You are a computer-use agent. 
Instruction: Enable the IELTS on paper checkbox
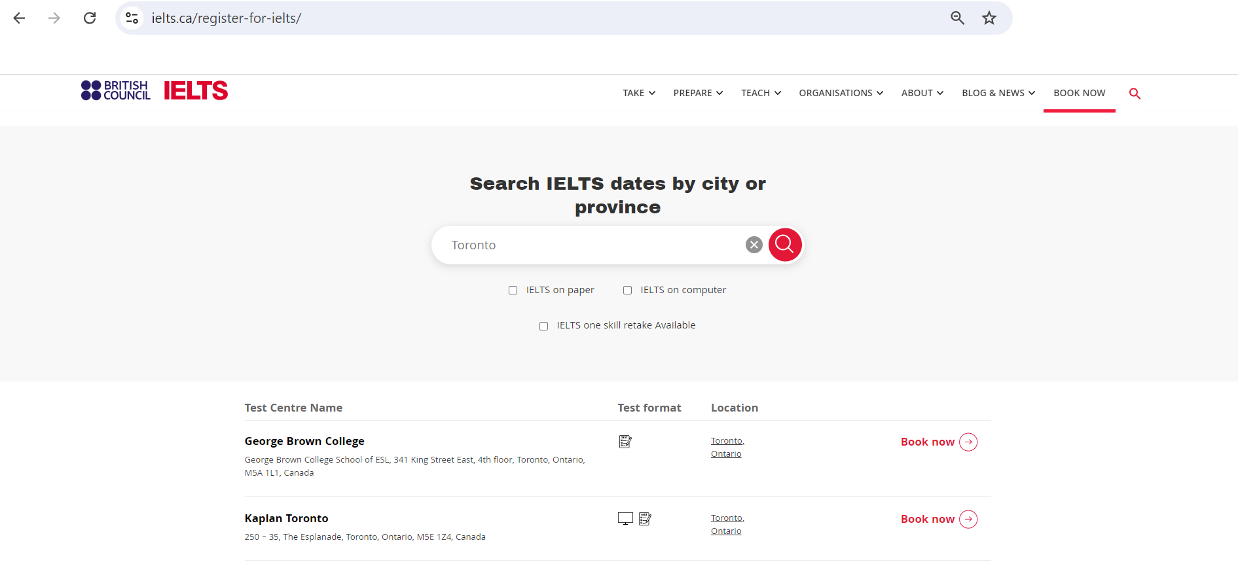(513, 291)
